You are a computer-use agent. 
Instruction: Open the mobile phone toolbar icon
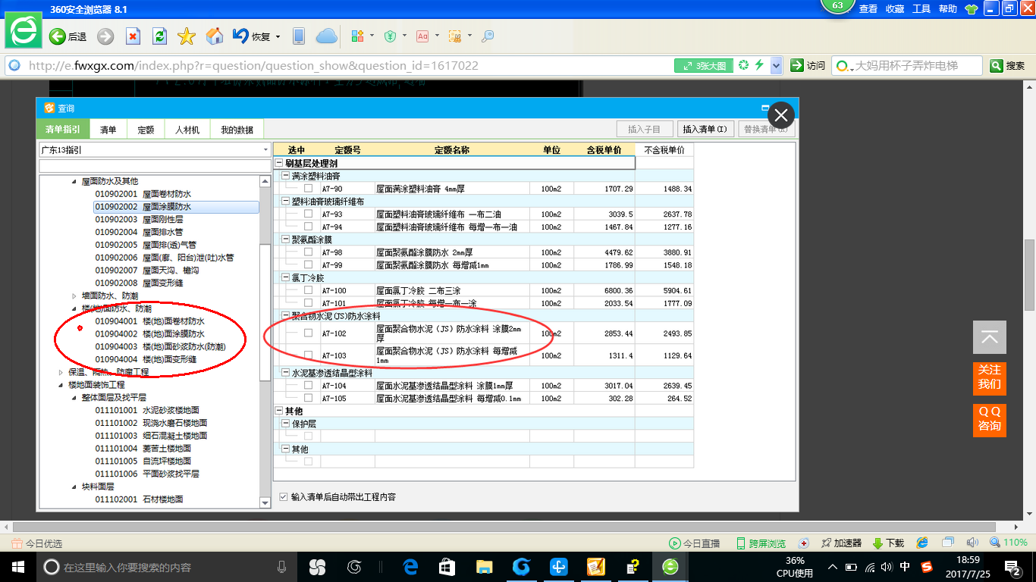[x=299, y=36]
